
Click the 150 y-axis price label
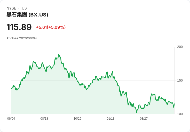(x=180, y=81)
